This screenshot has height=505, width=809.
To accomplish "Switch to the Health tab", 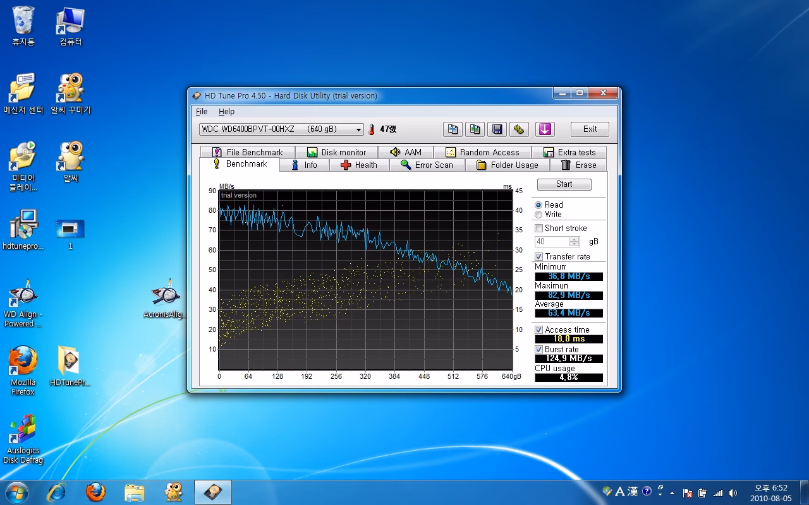I will tap(358, 165).
